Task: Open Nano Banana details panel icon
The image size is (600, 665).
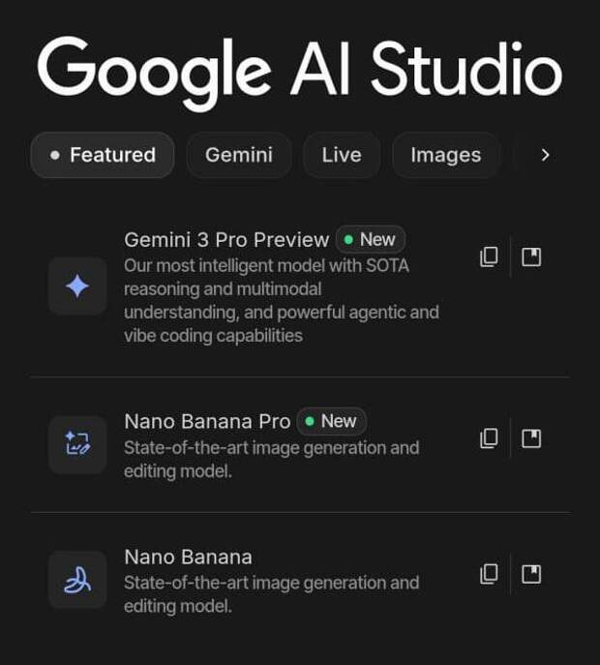Action: click(531, 574)
